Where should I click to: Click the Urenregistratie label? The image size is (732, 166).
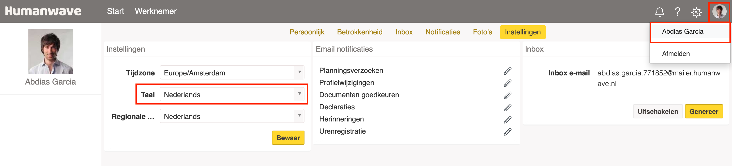coord(342,132)
